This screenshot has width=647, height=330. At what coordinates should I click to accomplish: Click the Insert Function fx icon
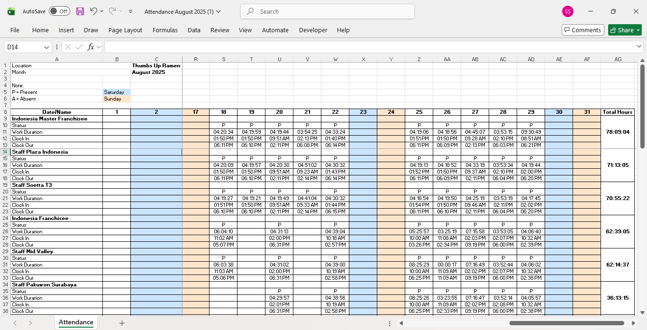(x=91, y=47)
